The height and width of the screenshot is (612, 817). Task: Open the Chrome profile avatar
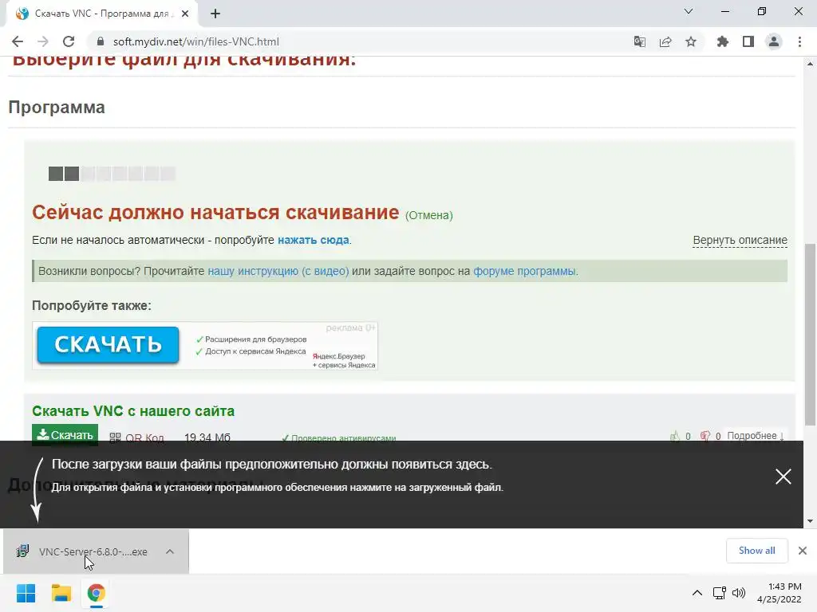774,41
